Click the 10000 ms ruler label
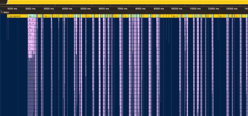This screenshot has height=116, width=248. [176, 9]
